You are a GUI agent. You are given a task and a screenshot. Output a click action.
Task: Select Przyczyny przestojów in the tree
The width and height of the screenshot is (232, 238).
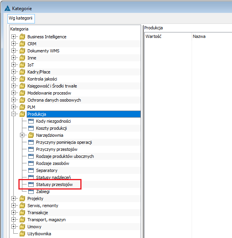57,149
